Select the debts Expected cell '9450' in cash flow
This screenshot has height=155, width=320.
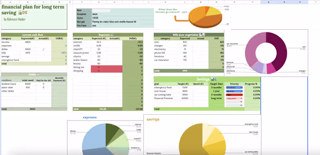pos(28,49)
